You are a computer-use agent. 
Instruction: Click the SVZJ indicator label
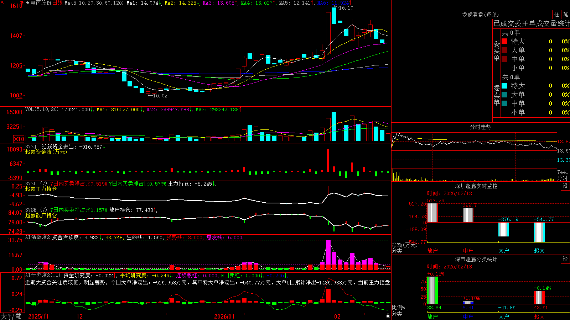tap(31, 146)
